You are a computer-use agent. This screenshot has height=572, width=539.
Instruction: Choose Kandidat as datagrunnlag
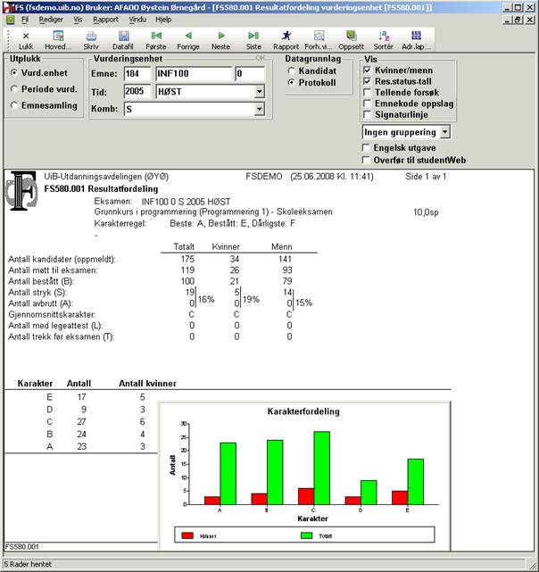coord(291,71)
